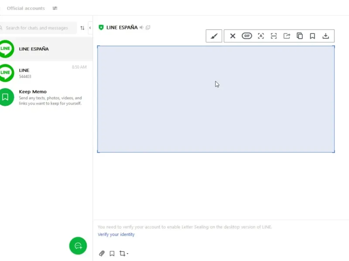Image resolution: width=349 pixels, height=261 pixels.
Task: Cancel the screen capture with X icon
Action: 233,36
